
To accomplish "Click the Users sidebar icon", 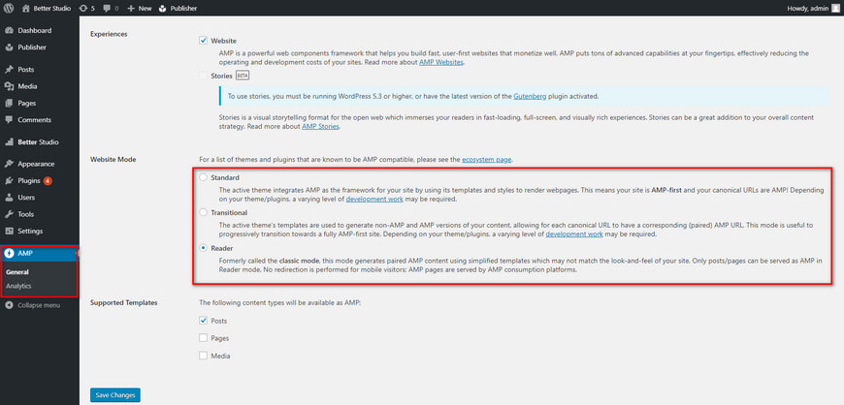I will (9, 198).
